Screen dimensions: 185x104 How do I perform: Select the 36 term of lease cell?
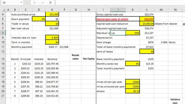[147, 51]
